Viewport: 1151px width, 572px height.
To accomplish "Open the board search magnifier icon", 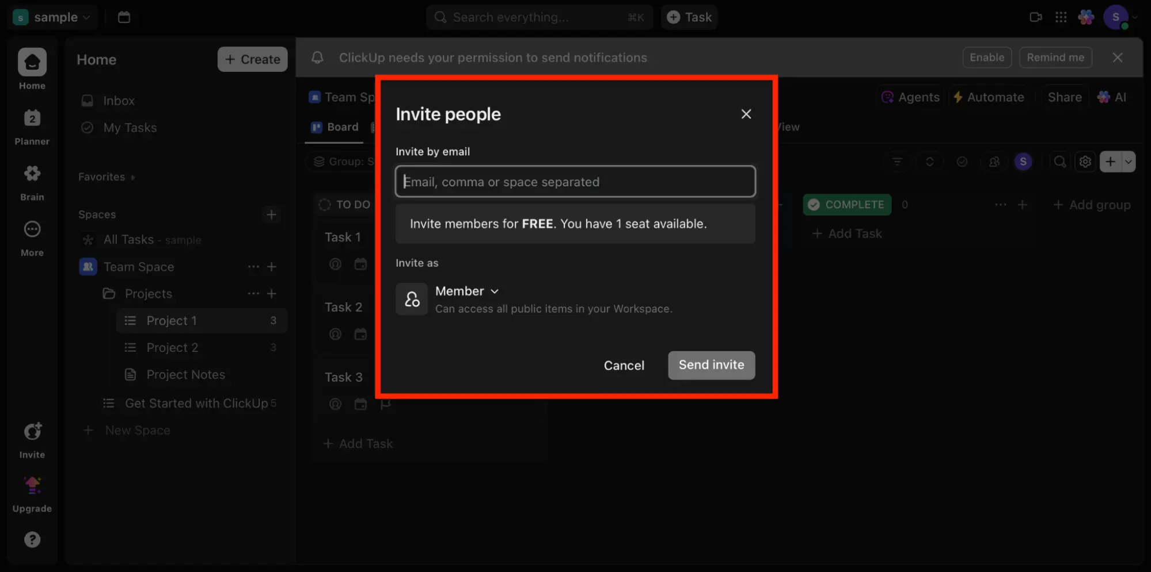I will point(1059,162).
